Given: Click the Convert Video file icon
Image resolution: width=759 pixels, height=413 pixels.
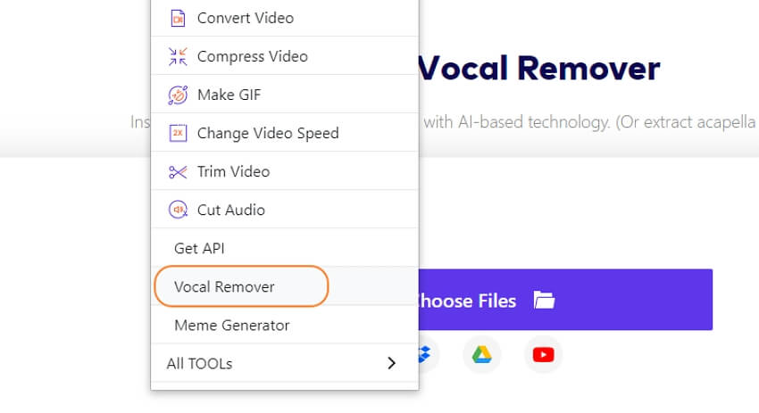Looking at the screenshot, I should 178,19.
